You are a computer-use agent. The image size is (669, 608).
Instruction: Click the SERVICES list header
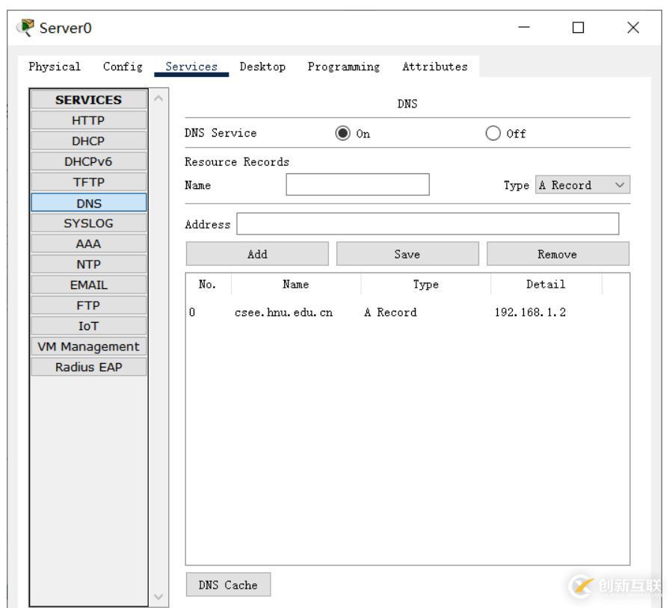[x=89, y=100]
